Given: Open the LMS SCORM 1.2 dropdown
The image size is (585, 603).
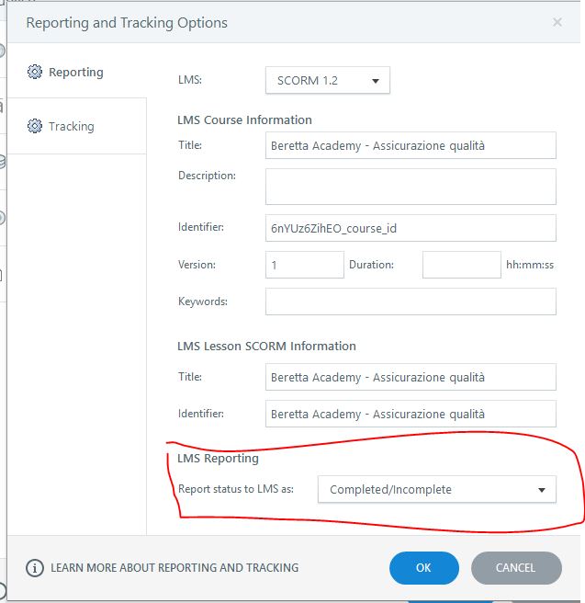Looking at the screenshot, I should (x=328, y=80).
